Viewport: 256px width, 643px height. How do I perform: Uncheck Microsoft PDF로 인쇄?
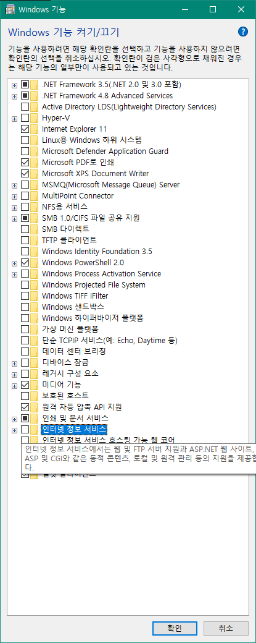pos(25,163)
